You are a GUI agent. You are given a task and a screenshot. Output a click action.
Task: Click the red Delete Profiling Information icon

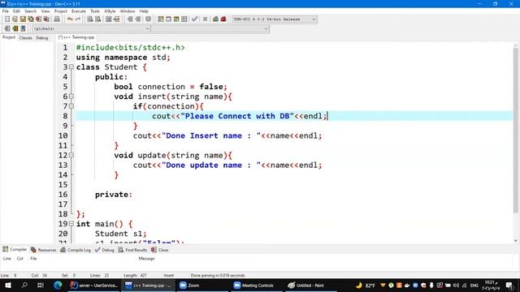(x=223, y=19)
